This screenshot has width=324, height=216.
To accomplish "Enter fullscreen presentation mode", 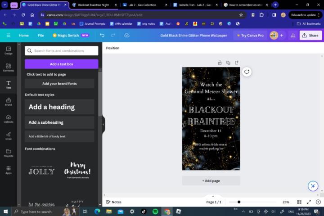I will point(309,202).
